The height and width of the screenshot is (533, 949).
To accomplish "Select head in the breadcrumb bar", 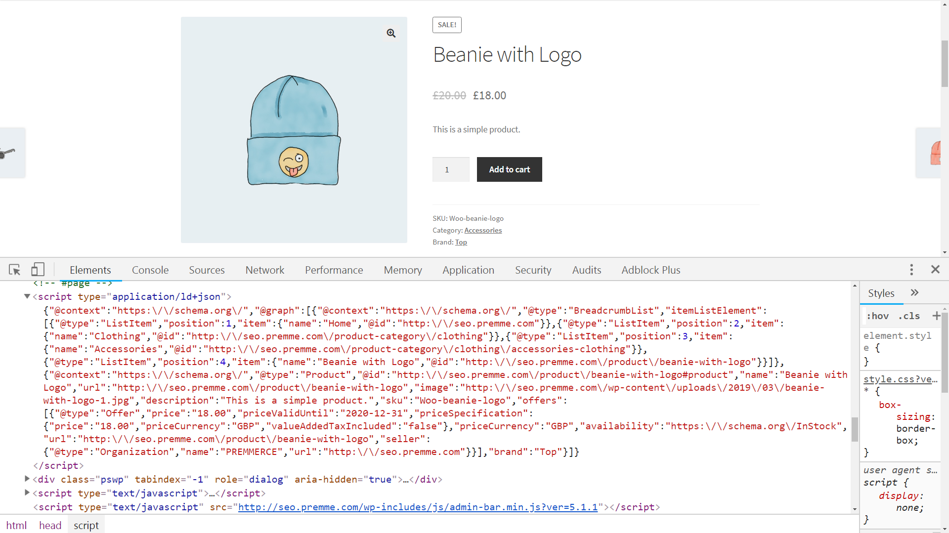I will coord(50,526).
